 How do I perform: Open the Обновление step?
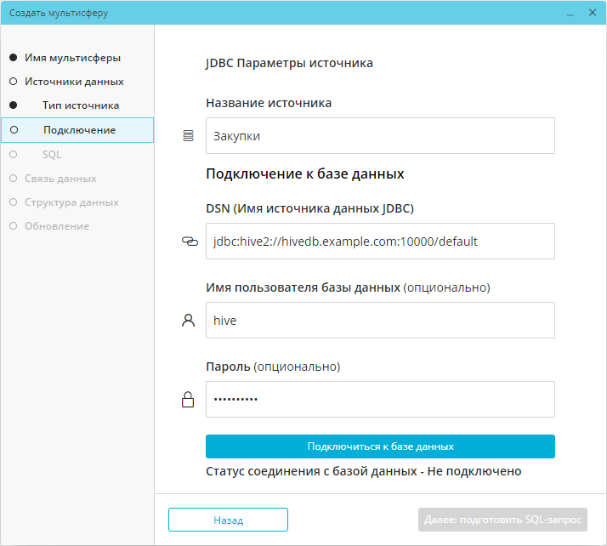[56, 226]
